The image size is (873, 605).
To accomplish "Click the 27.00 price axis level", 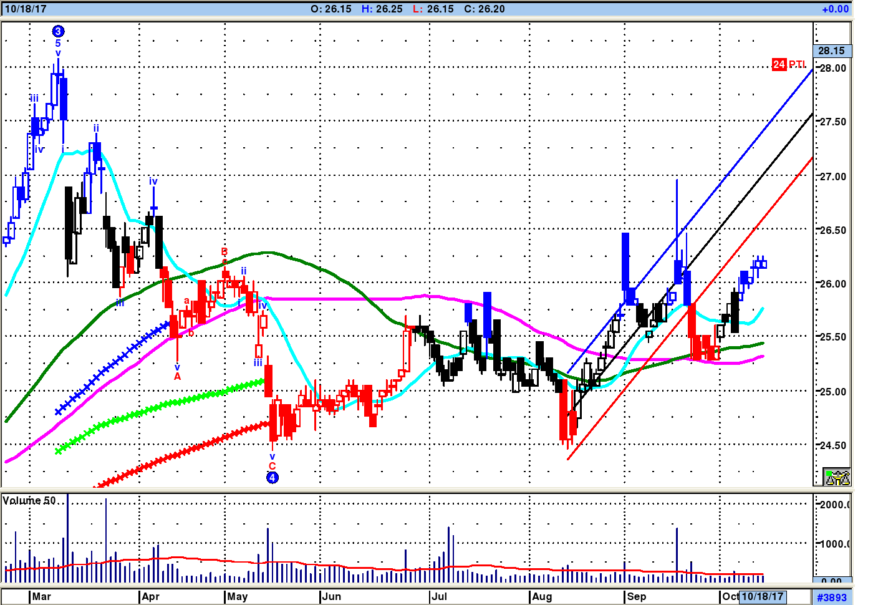I will [x=833, y=177].
